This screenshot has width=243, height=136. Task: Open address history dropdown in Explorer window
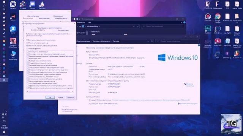pos(134,26)
